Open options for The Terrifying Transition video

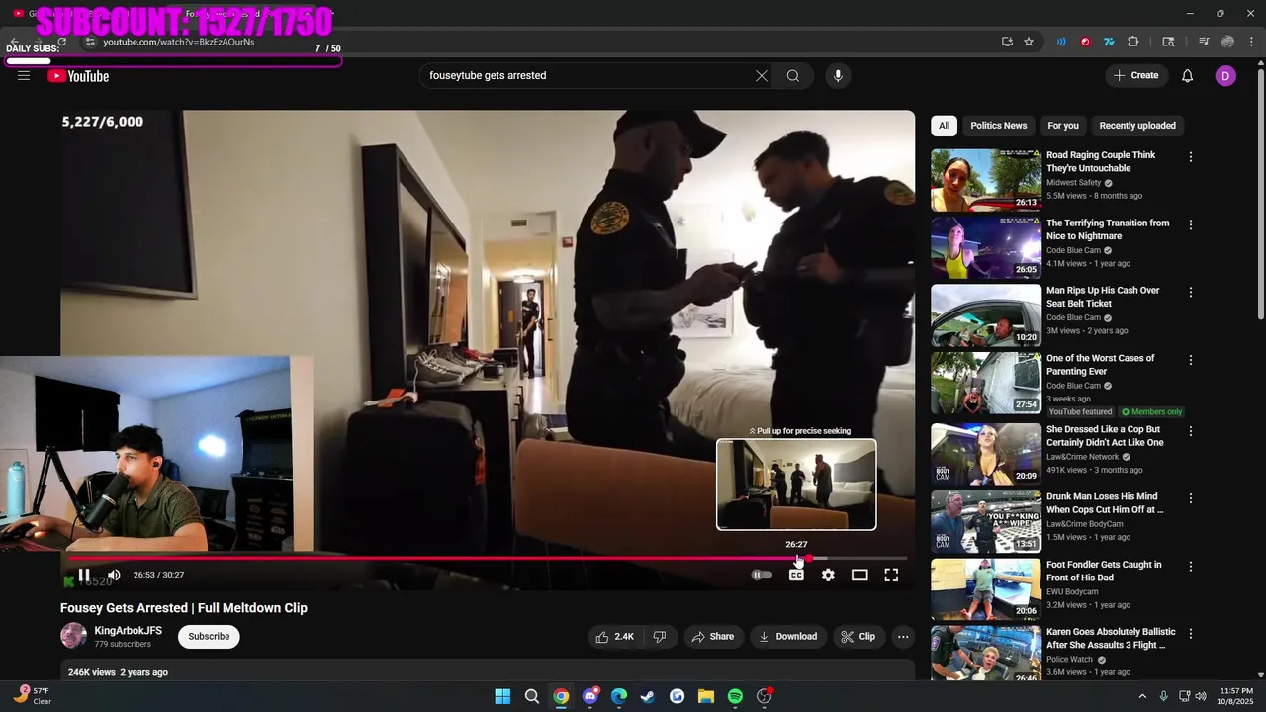click(x=1190, y=224)
